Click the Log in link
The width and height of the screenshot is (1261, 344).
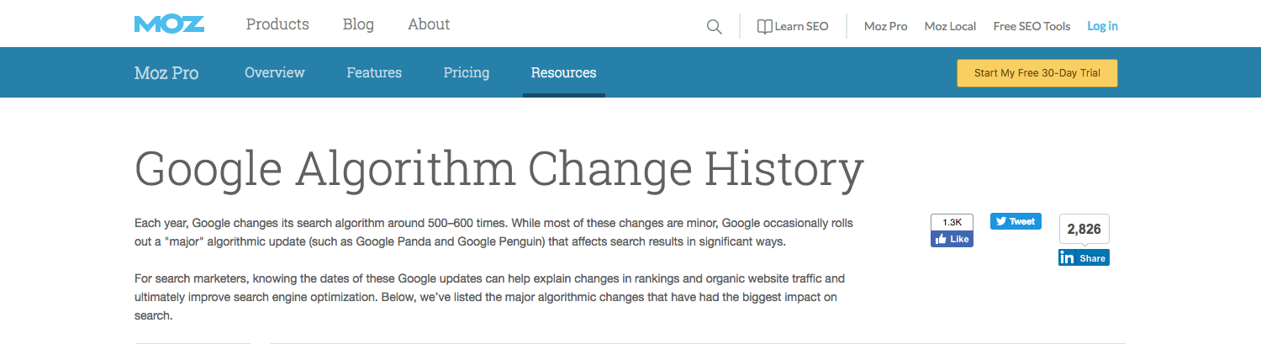tap(1102, 26)
